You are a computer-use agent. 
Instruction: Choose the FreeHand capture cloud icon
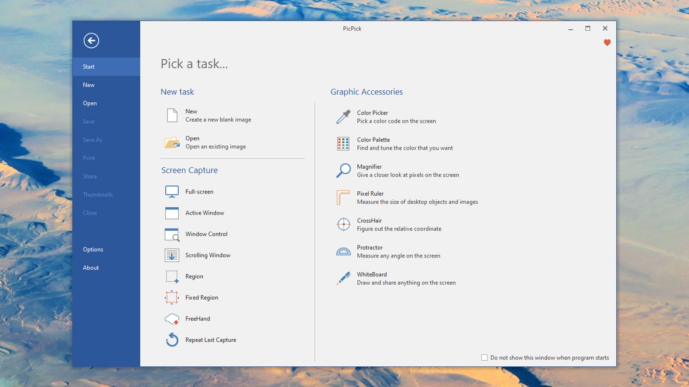point(172,319)
